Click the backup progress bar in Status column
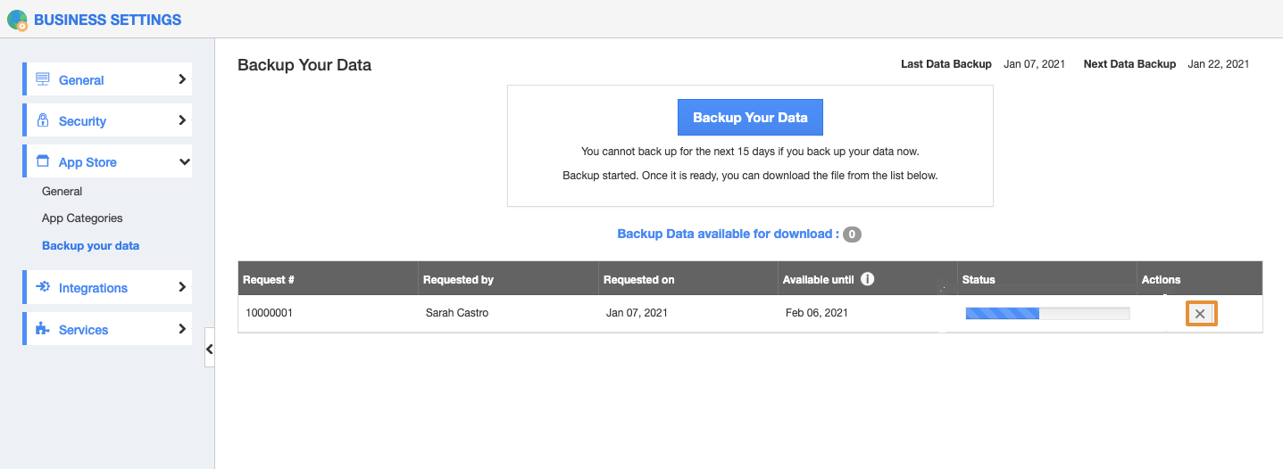Image resolution: width=1283 pixels, height=469 pixels. click(x=1046, y=313)
